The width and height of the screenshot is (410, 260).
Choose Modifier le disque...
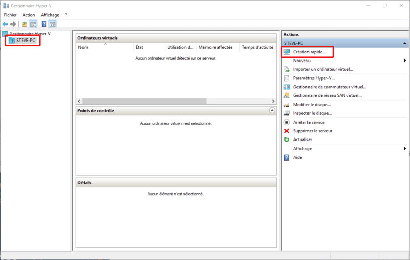click(x=312, y=105)
